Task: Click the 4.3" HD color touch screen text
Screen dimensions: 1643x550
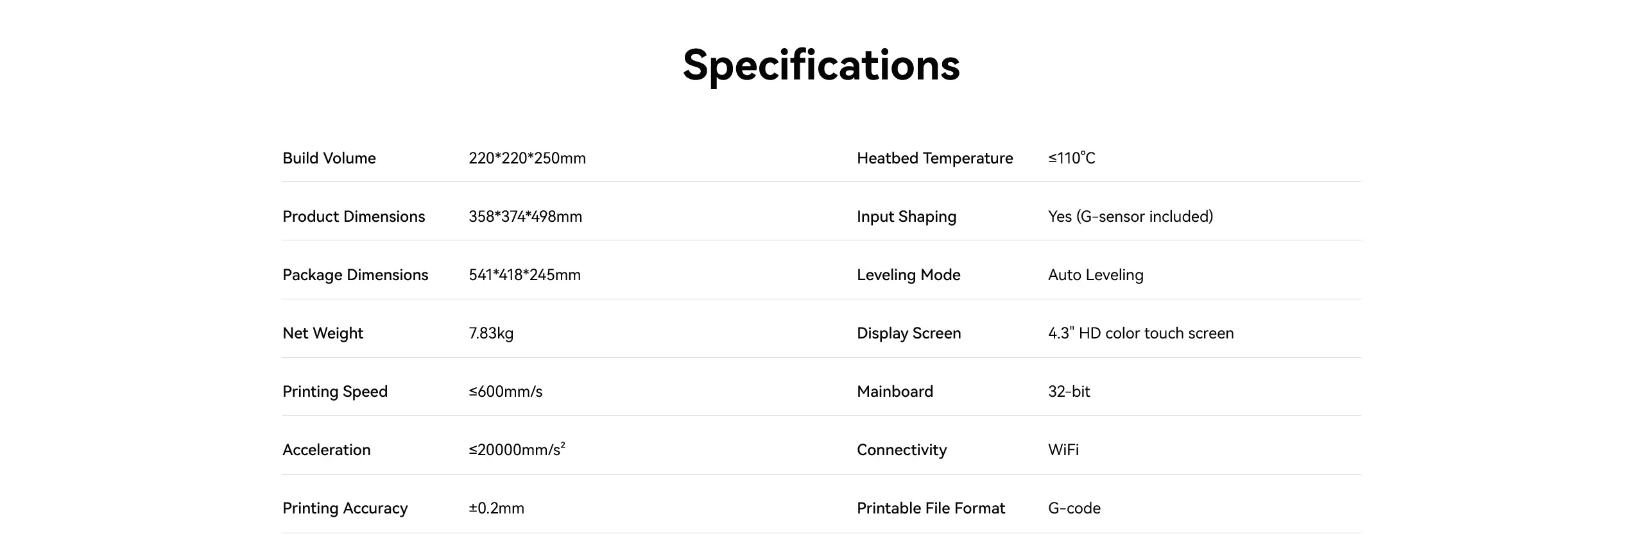Action: coord(1140,333)
